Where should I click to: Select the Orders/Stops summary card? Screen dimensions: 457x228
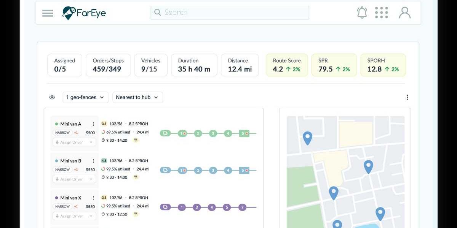tap(108, 65)
